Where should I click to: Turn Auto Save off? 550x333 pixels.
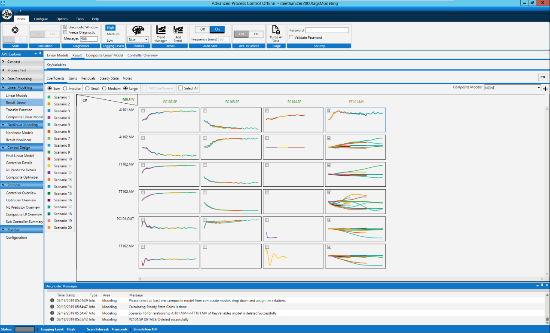click(x=202, y=29)
